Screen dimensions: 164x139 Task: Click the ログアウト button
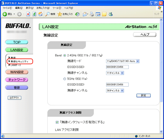(14, 98)
